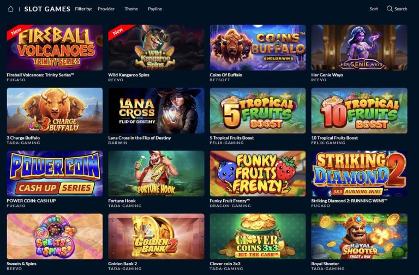Click the search magnifier icon

pos(390,9)
